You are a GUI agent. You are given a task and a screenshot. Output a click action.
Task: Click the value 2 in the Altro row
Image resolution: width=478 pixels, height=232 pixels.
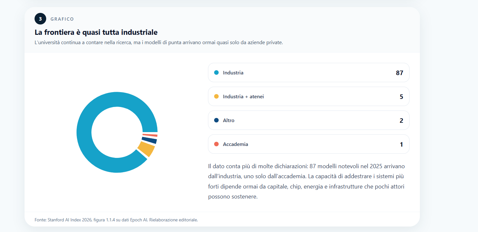coord(401,121)
